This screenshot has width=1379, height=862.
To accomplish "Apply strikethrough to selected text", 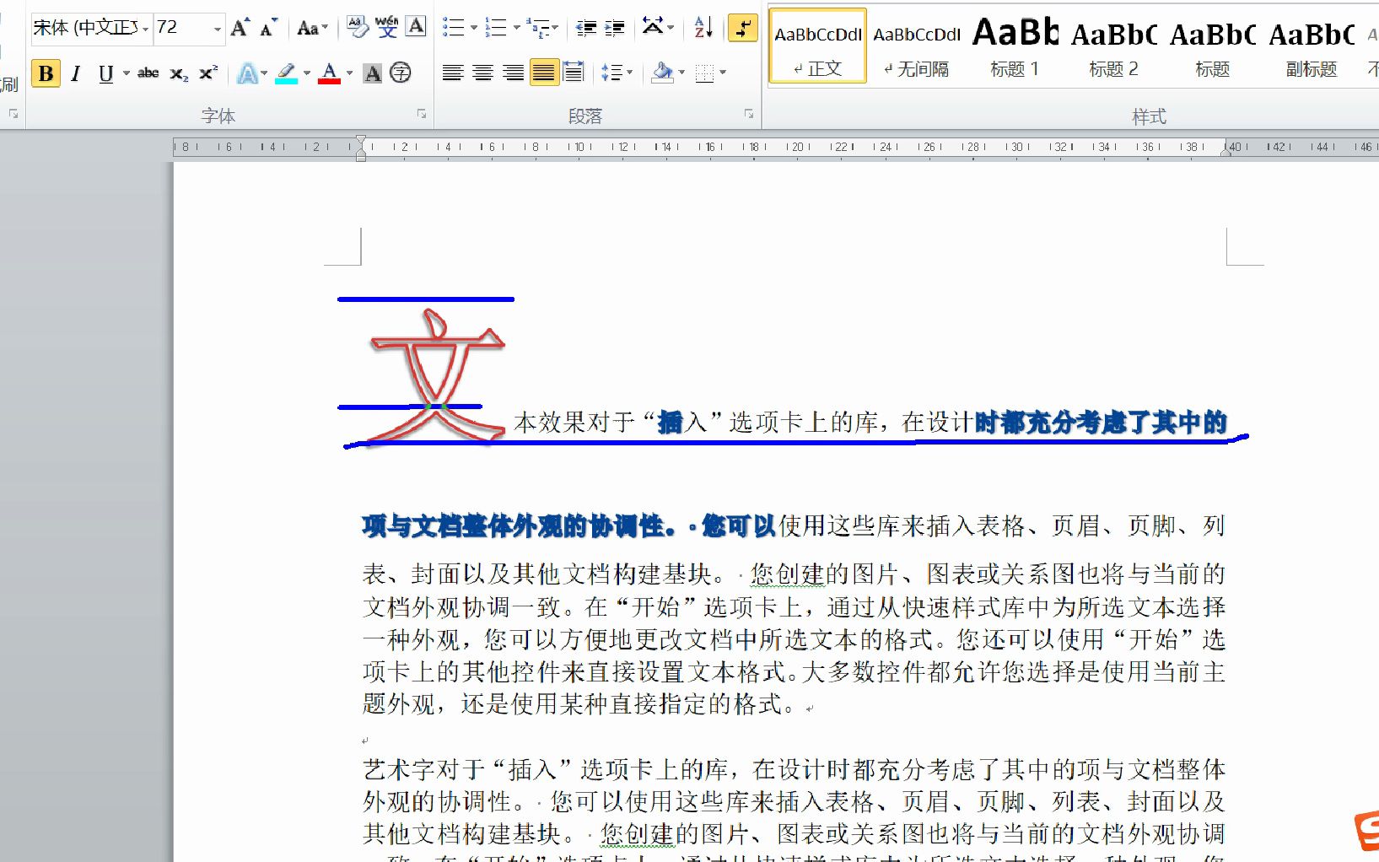I will (148, 73).
